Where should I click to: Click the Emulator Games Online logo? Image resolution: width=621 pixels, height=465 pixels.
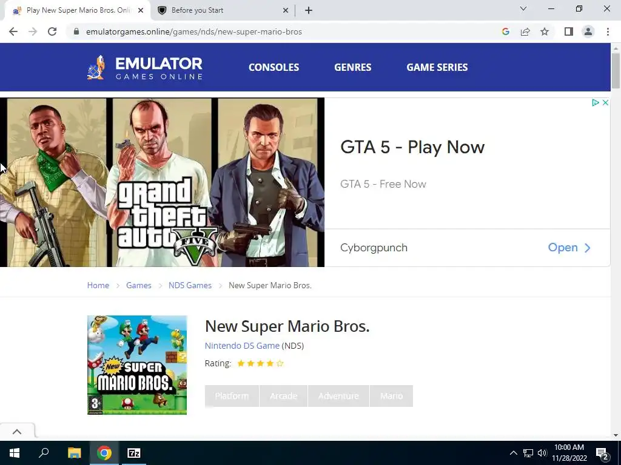coord(145,67)
